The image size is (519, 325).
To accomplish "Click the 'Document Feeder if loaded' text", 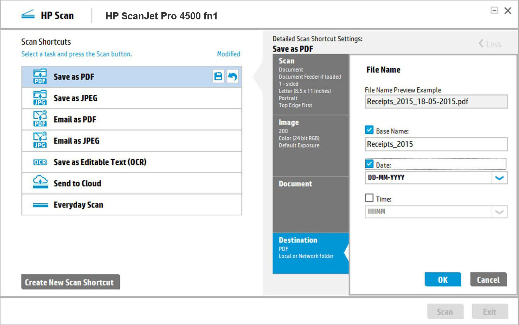I will coord(310,77).
